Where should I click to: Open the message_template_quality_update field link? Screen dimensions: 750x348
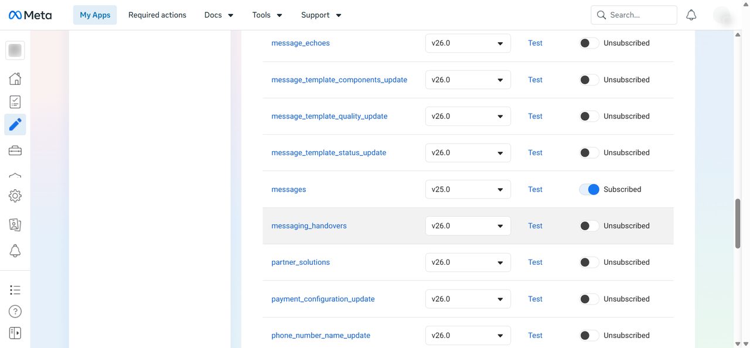(329, 116)
